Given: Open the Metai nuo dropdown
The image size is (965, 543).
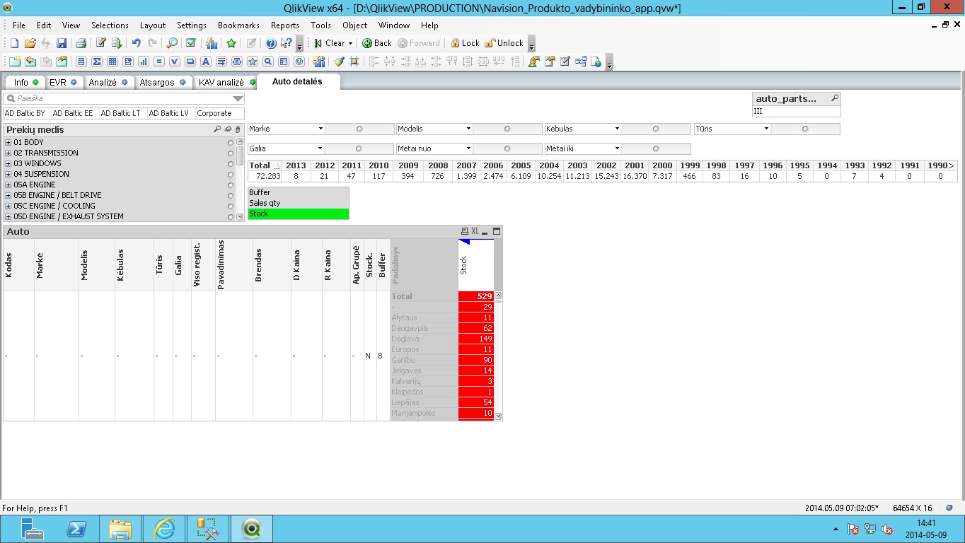Looking at the screenshot, I should (468, 148).
